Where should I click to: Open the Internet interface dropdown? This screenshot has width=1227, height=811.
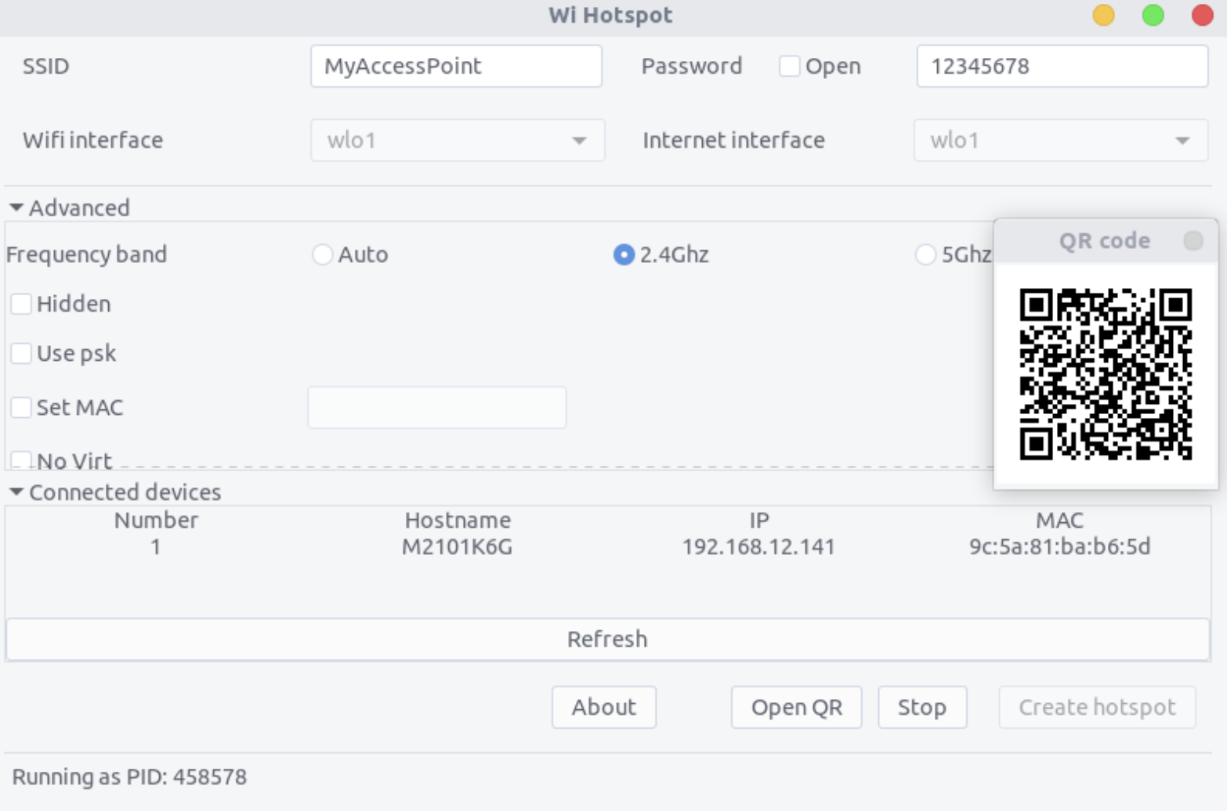1061,140
